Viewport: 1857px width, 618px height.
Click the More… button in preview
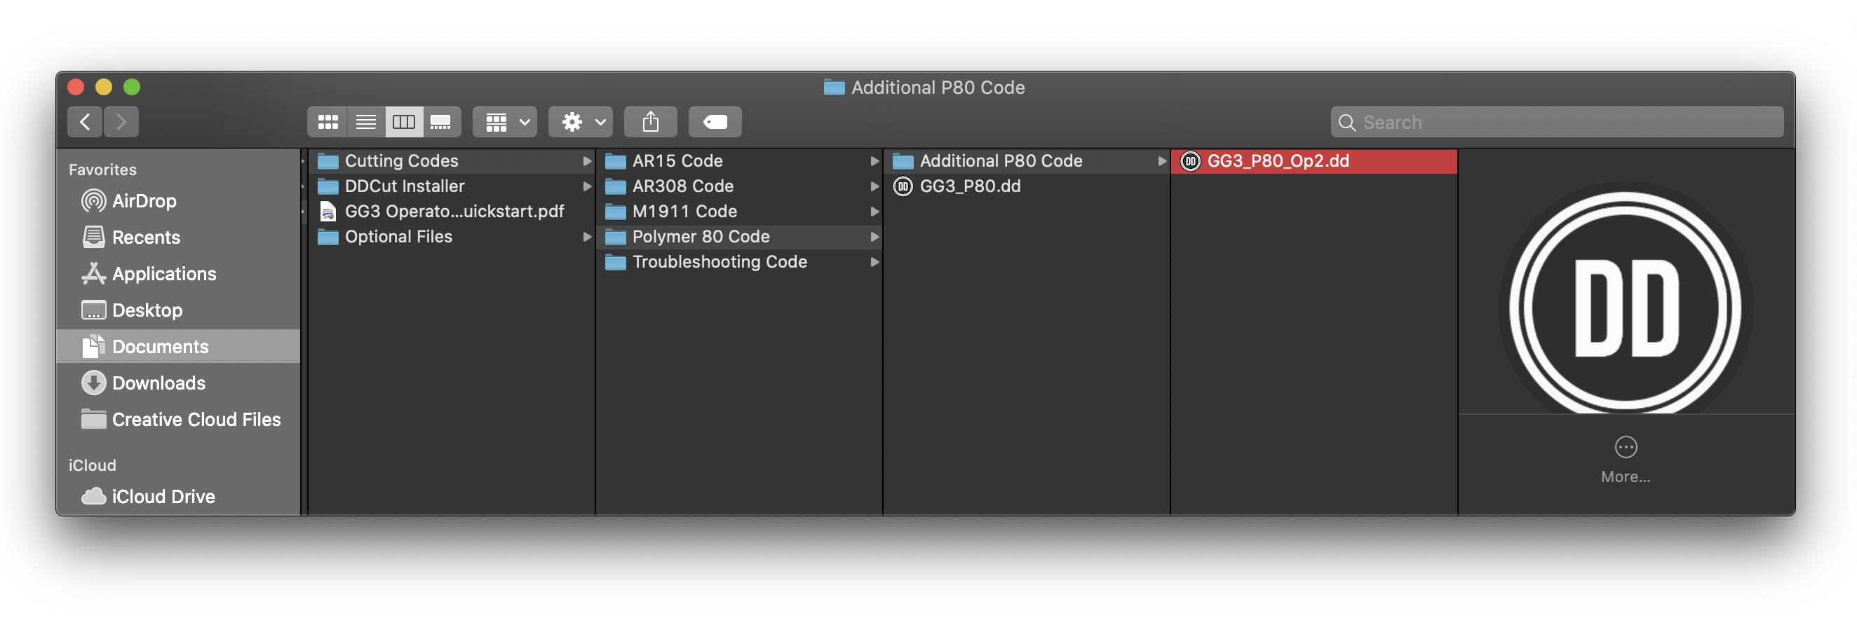pyautogui.click(x=1625, y=459)
